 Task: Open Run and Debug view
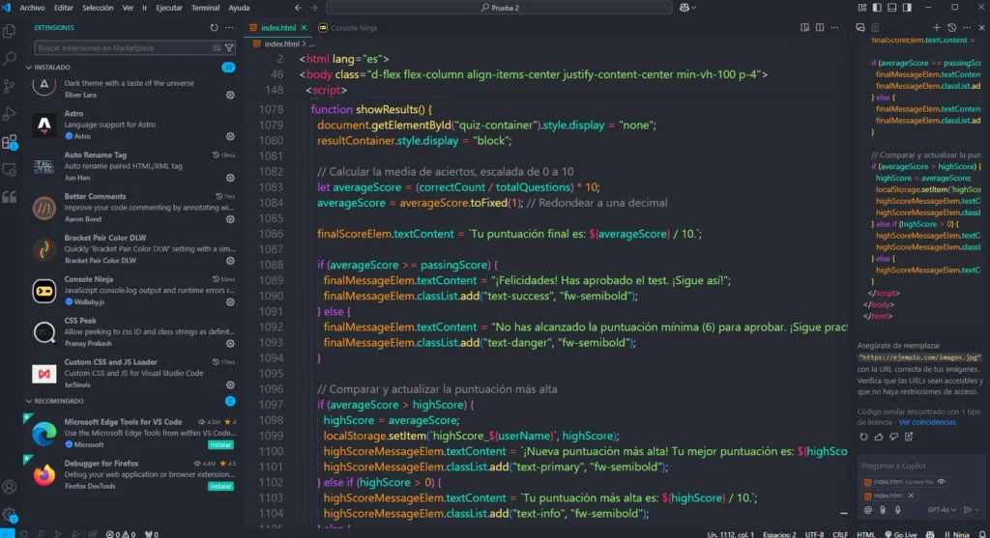click(10, 114)
